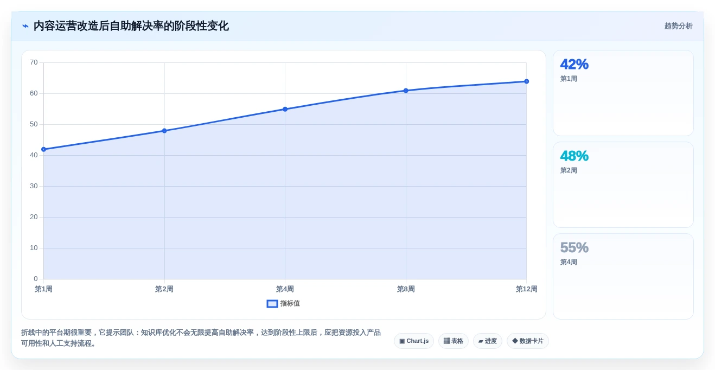Select the 第1周 data point on line

44,149
